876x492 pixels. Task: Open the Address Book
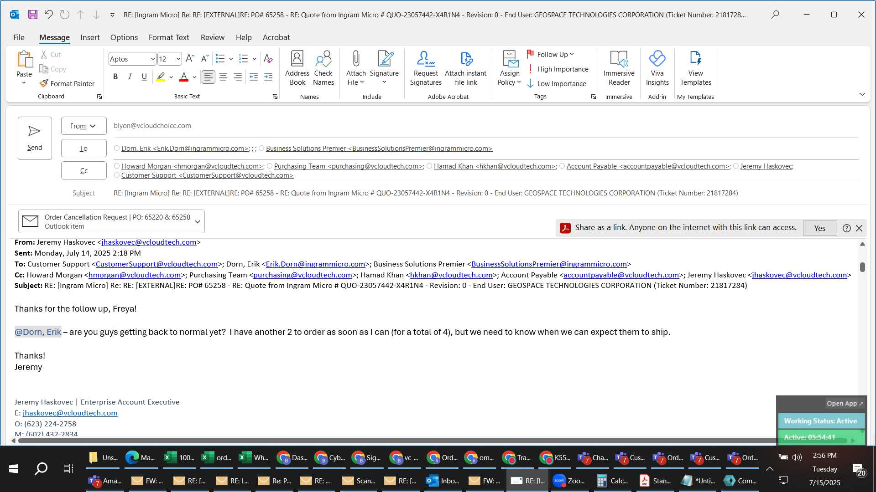pos(297,68)
